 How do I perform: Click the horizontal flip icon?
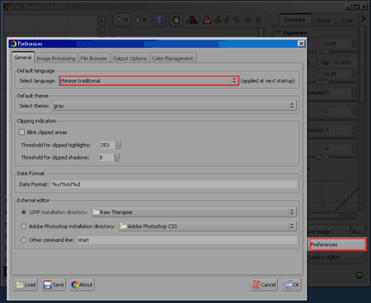point(247,20)
